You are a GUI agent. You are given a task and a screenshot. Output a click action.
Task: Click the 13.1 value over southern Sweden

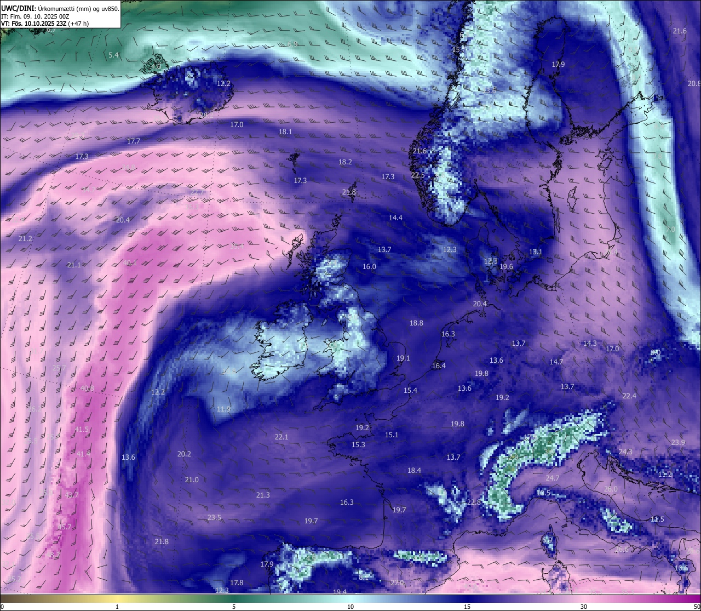536,252
